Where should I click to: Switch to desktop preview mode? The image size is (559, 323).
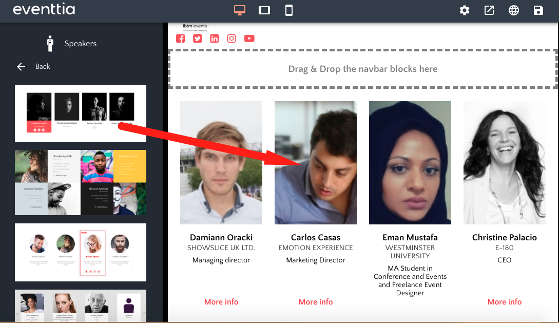point(239,10)
